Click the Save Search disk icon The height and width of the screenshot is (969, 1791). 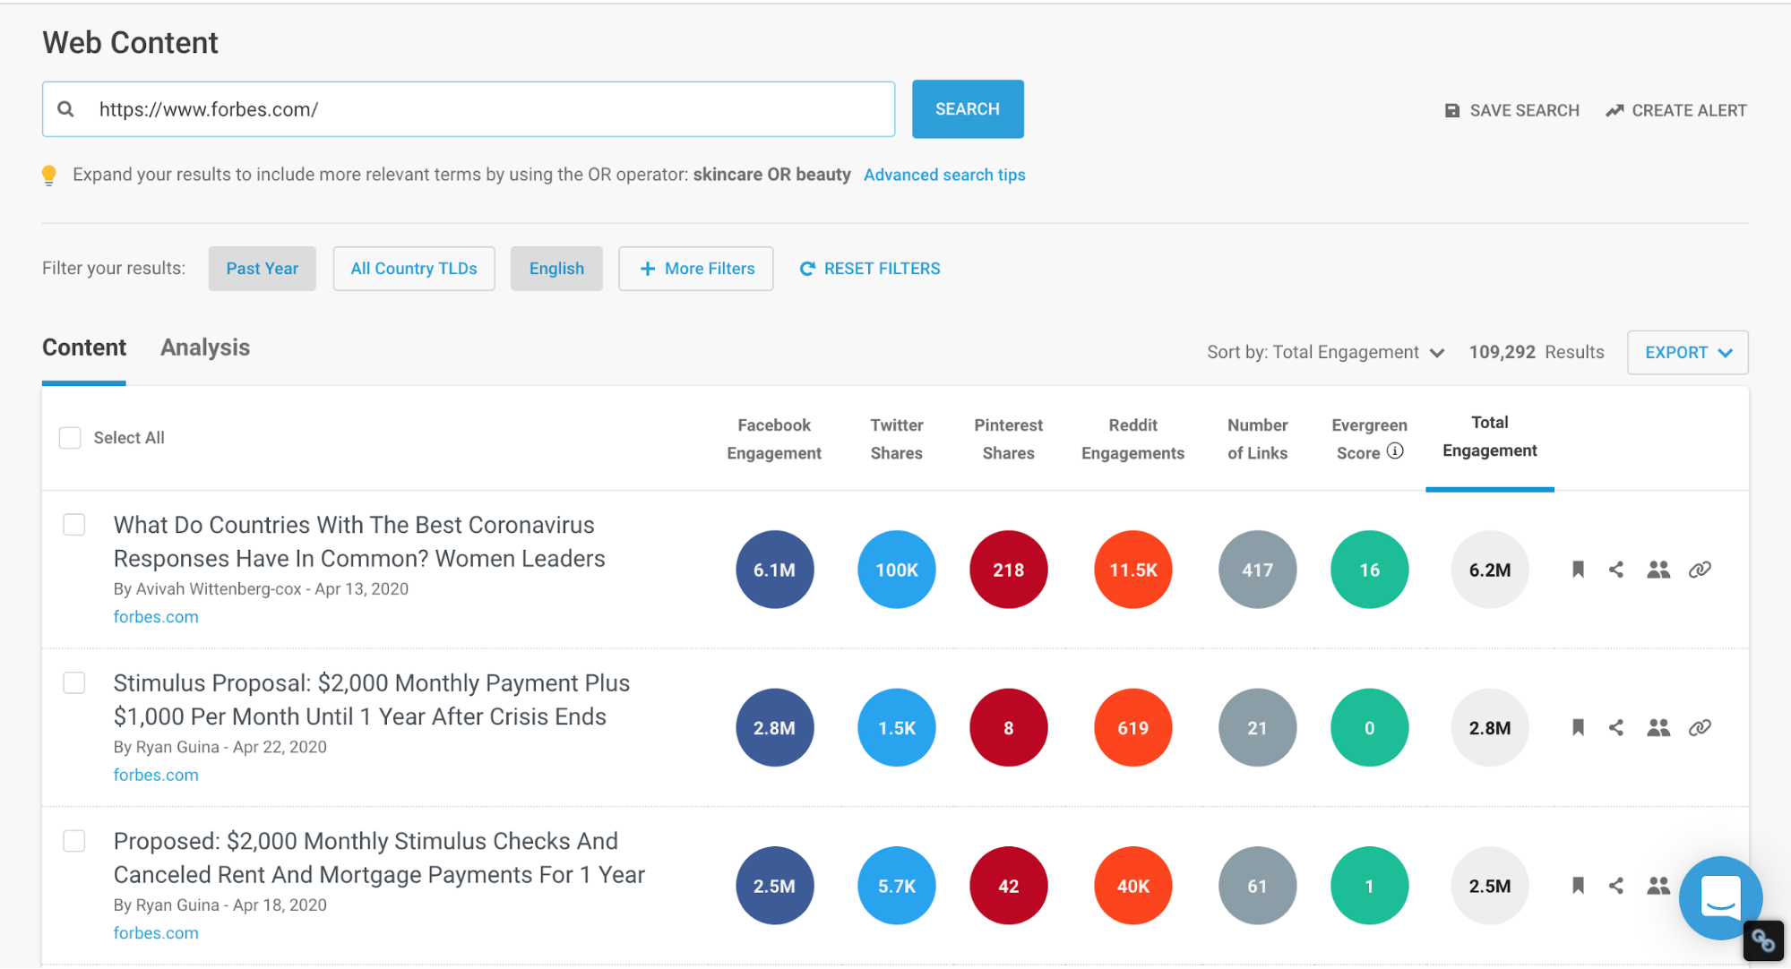[x=1451, y=110]
